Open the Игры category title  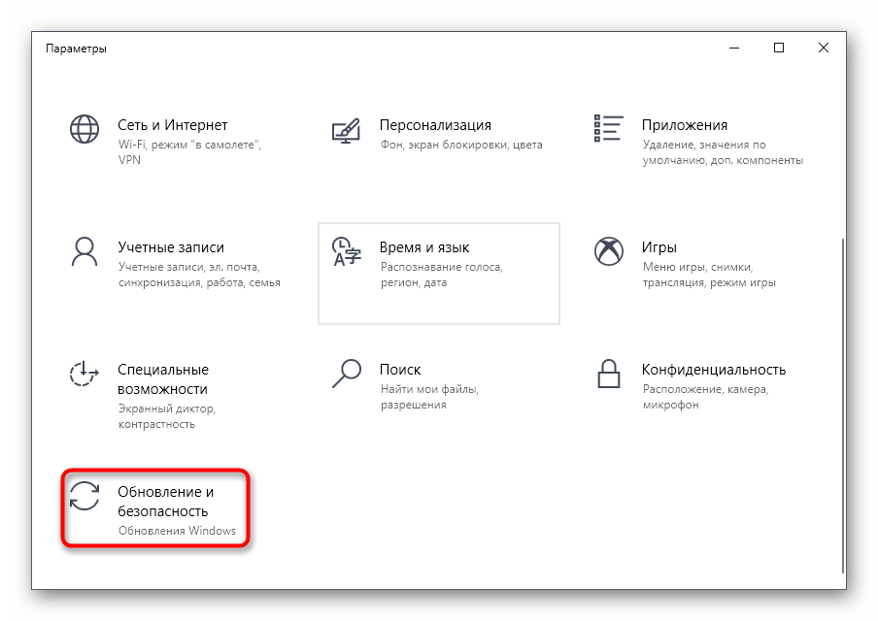point(659,247)
